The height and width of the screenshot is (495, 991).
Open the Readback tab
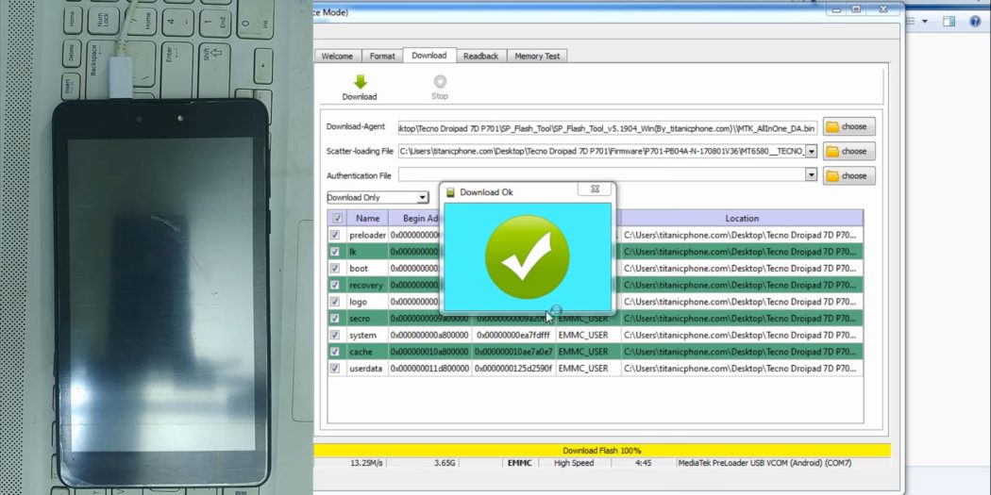[x=481, y=57]
